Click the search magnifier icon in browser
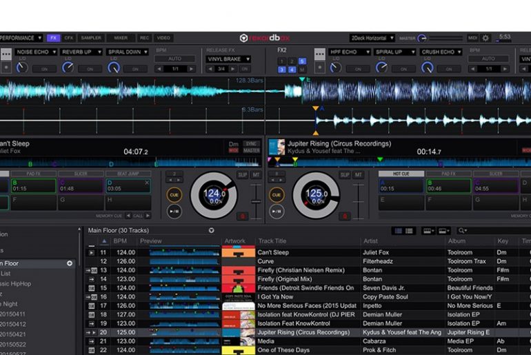The width and height of the screenshot is (531, 355). tap(461, 230)
